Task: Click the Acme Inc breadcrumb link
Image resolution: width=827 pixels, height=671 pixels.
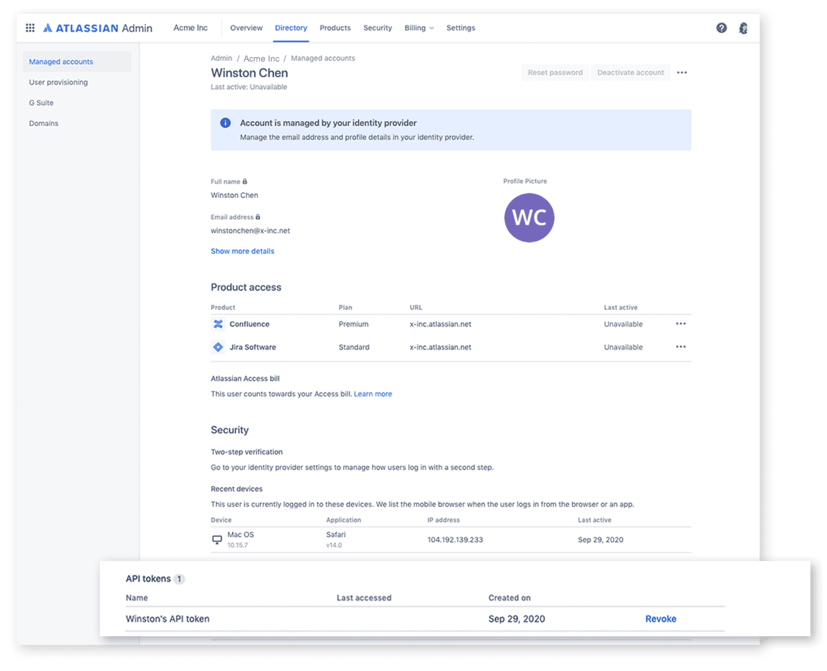Action: click(262, 58)
